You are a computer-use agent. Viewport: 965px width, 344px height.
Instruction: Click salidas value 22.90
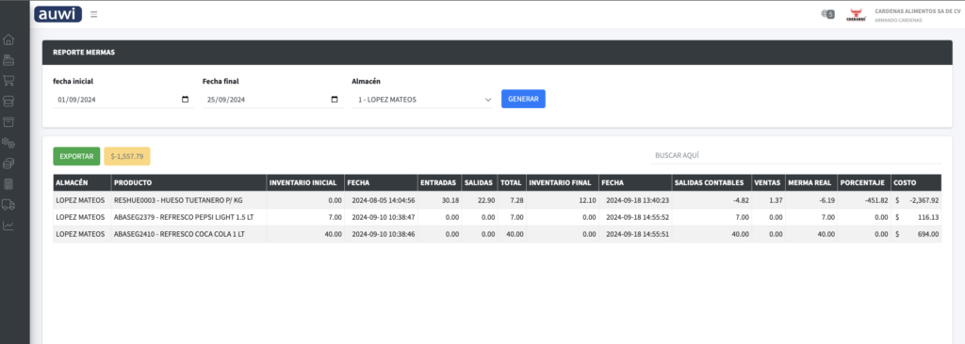coord(486,200)
